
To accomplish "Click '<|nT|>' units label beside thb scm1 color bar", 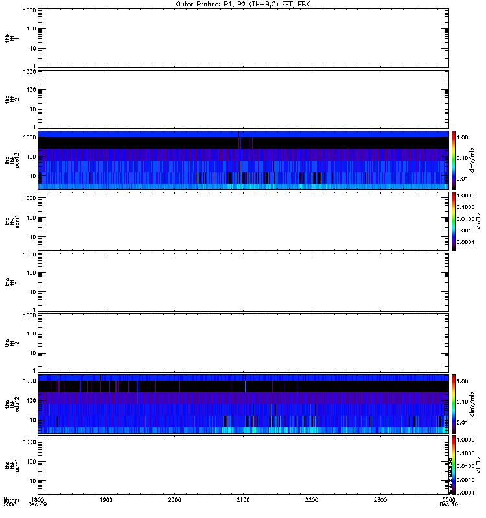I will pos(478,221).
